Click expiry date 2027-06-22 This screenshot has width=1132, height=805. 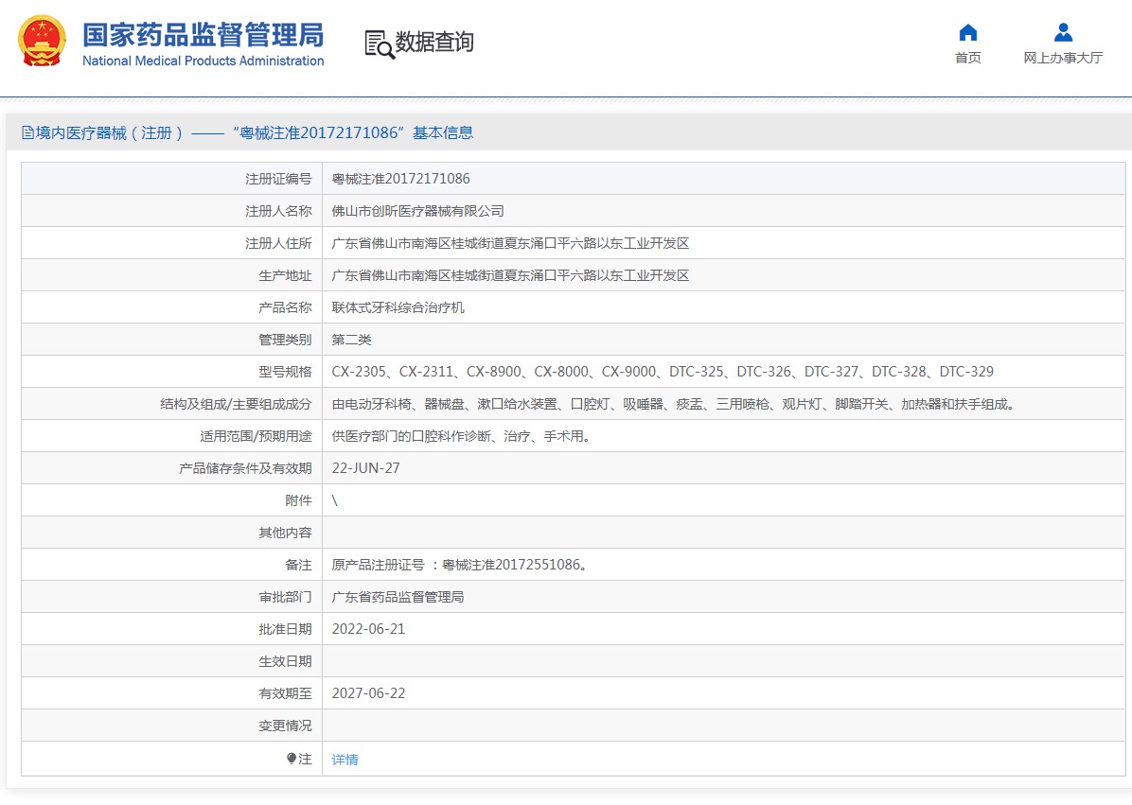pyautogui.click(x=368, y=693)
